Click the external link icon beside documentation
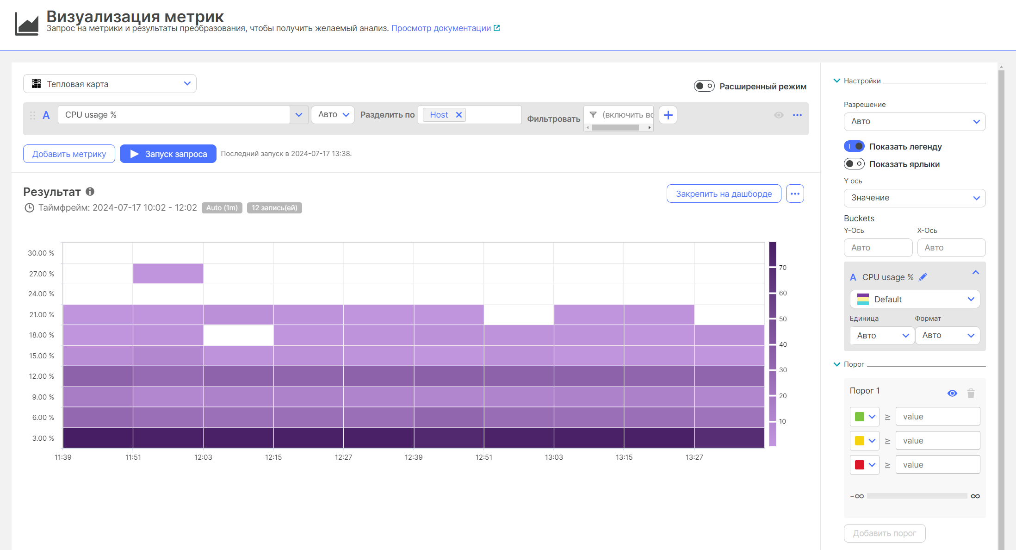This screenshot has width=1016, height=550. [497, 28]
